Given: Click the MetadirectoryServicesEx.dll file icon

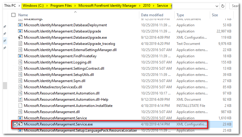Looking at the screenshot, I should 20,87.
